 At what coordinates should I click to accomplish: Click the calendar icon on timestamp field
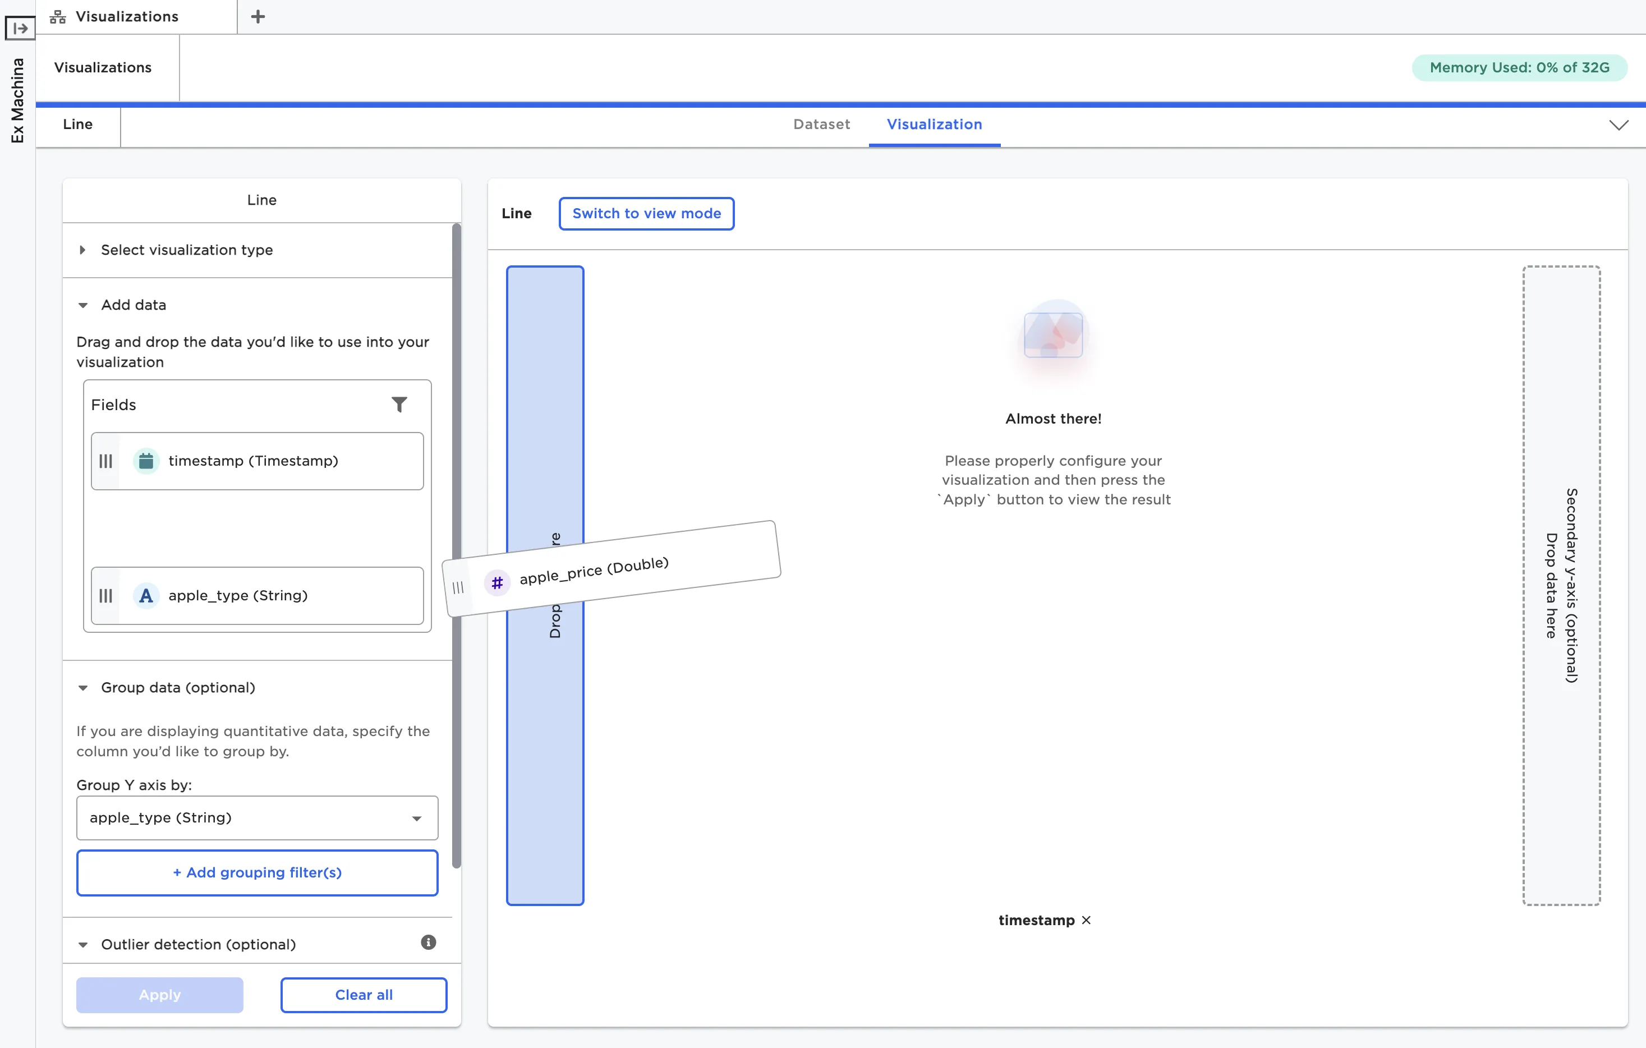(146, 462)
